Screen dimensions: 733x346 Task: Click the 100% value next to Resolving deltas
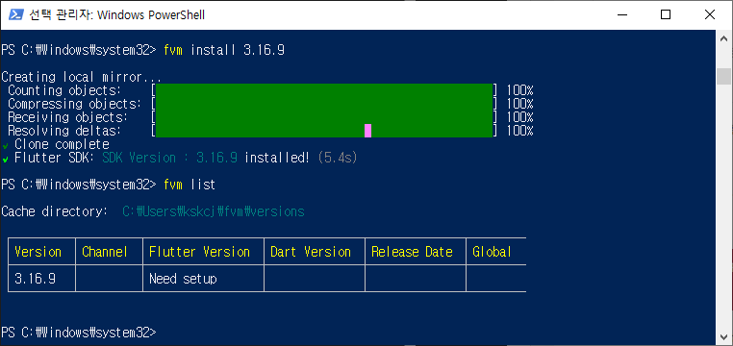(519, 131)
